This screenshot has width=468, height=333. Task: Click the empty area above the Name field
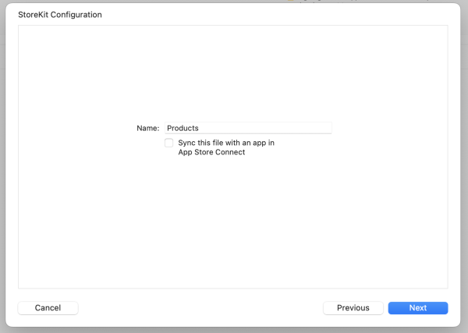[234, 74]
